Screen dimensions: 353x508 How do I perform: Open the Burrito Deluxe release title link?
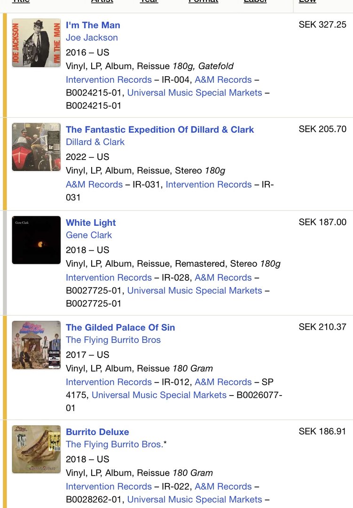(x=97, y=432)
